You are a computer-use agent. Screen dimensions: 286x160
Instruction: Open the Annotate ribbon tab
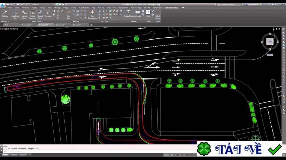[25, 7]
